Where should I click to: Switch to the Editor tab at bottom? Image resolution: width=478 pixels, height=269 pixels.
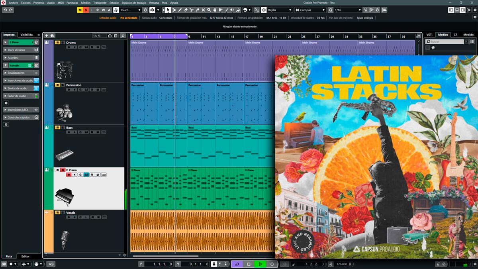coord(25,256)
